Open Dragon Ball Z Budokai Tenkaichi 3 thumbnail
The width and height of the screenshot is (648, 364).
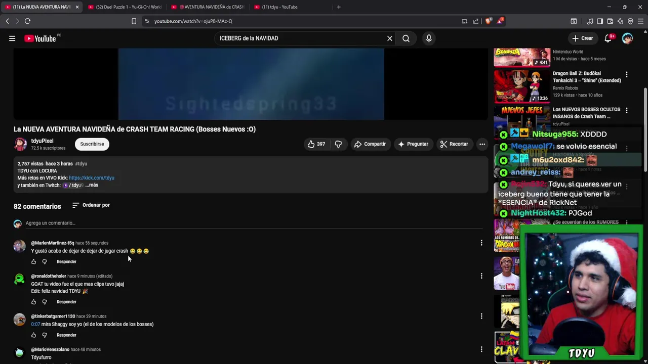point(522,86)
